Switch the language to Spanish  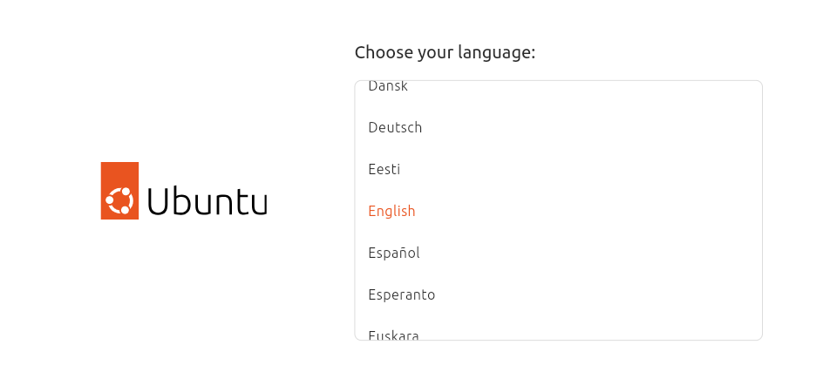click(x=394, y=253)
